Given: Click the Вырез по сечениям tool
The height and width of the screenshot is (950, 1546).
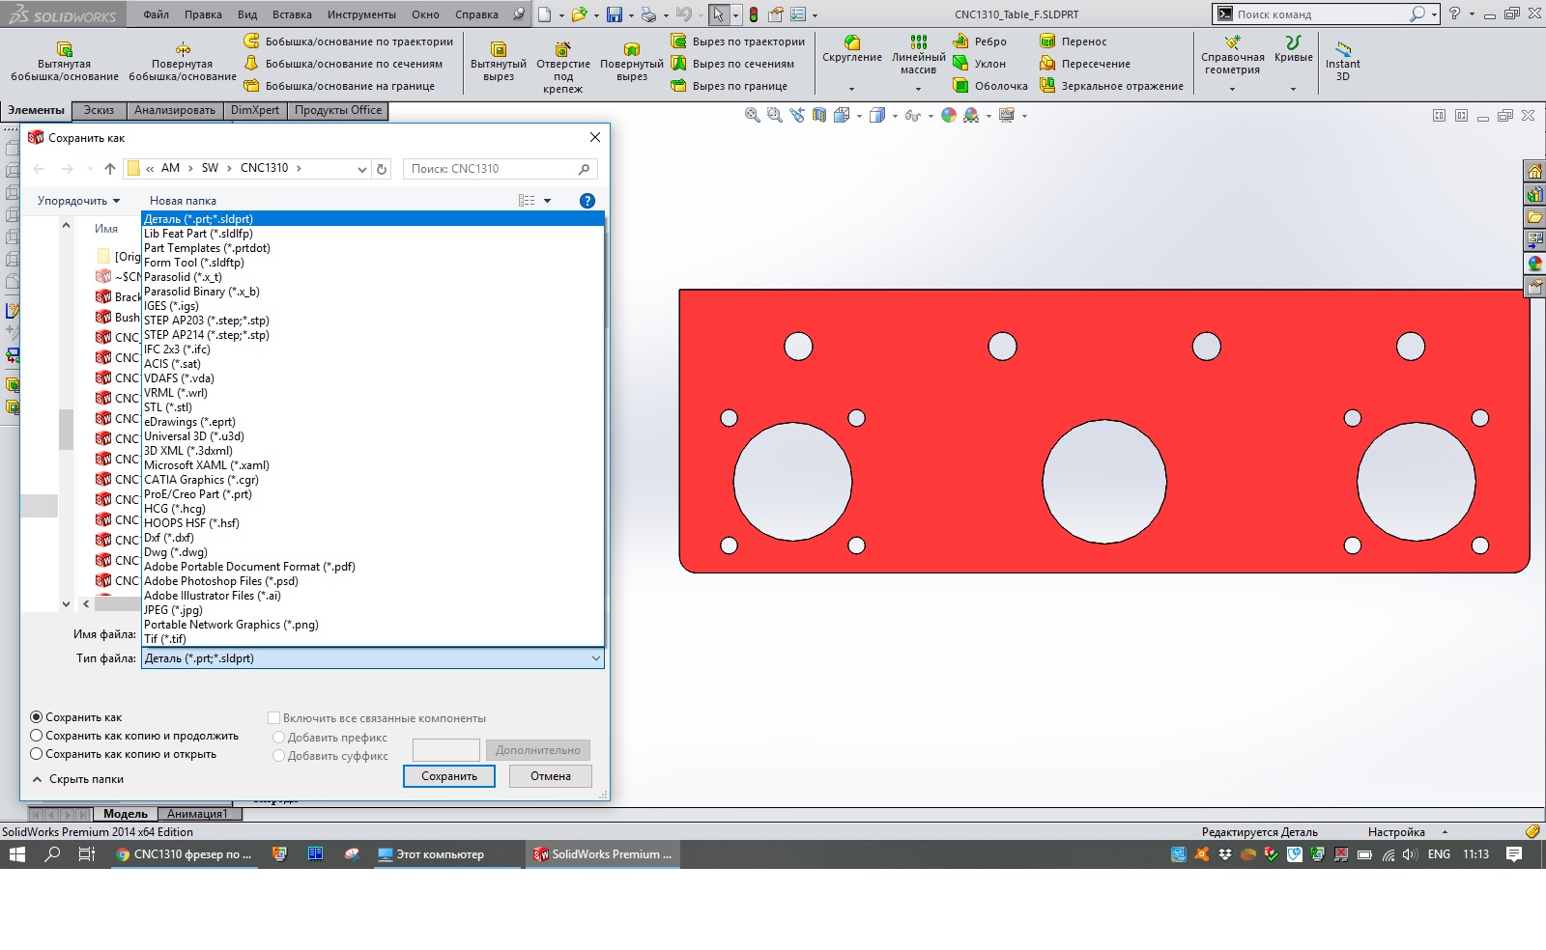Looking at the screenshot, I should point(733,64).
